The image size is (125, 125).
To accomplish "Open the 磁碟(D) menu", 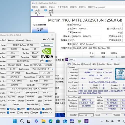I will click(73, 7).
